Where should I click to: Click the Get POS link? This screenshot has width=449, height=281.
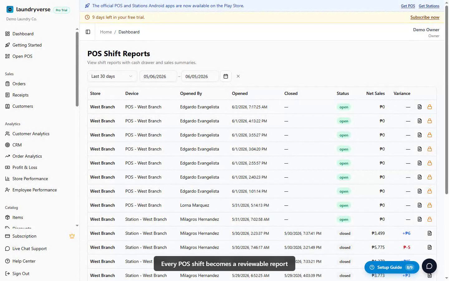pos(408,6)
